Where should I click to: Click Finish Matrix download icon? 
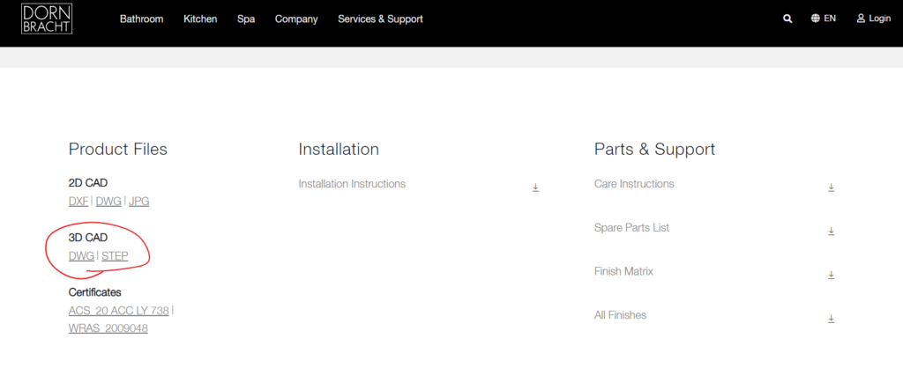coord(831,275)
